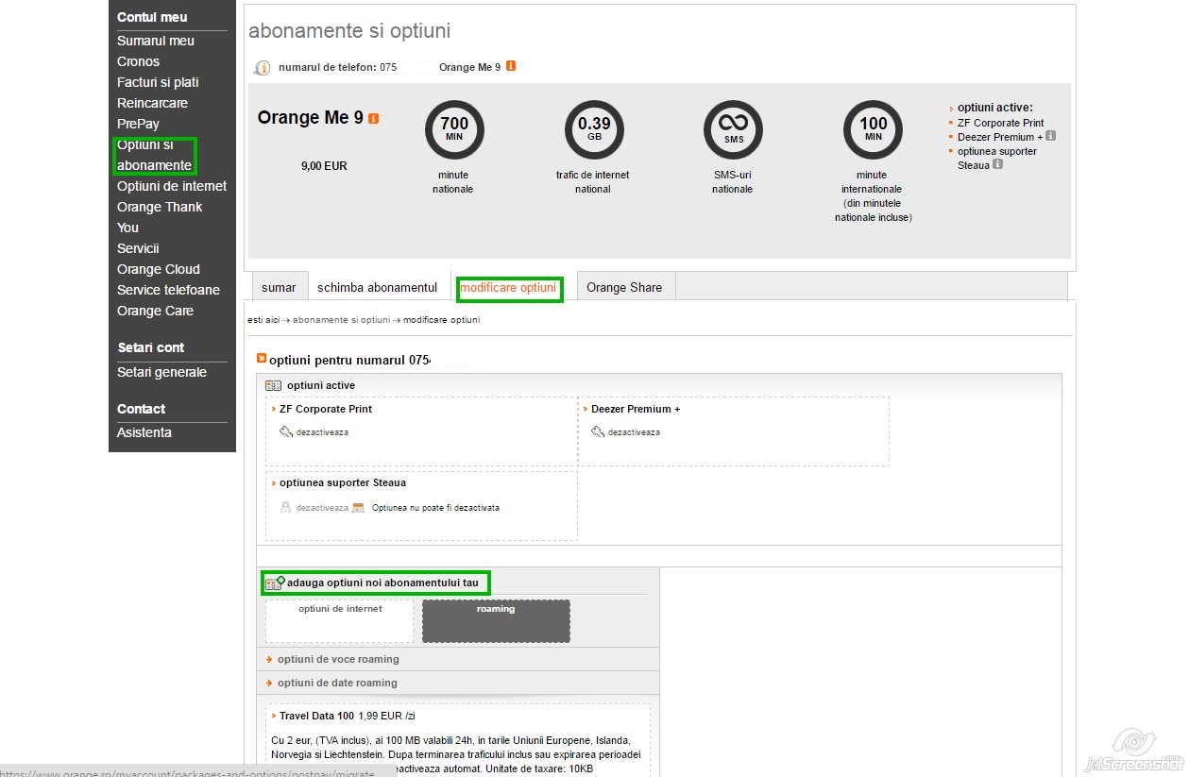
Task: Go to Cronos in the sidebar
Action: tap(138, 61)
